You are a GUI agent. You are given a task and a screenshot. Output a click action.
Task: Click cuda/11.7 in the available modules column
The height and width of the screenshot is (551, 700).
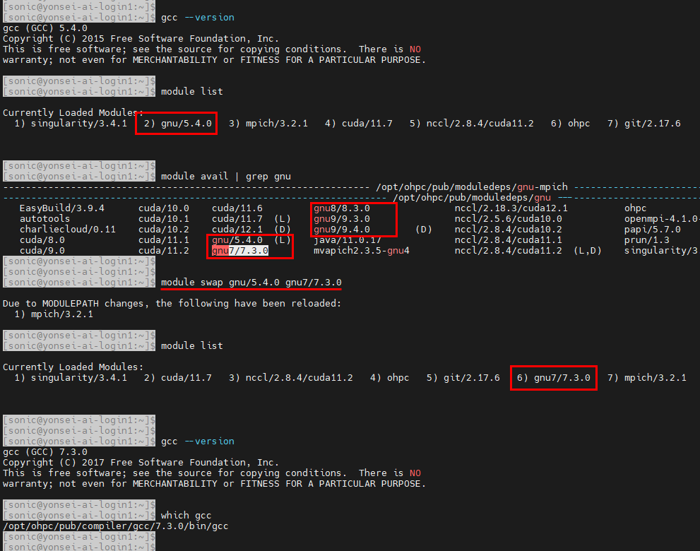click(x=237, y=219)
